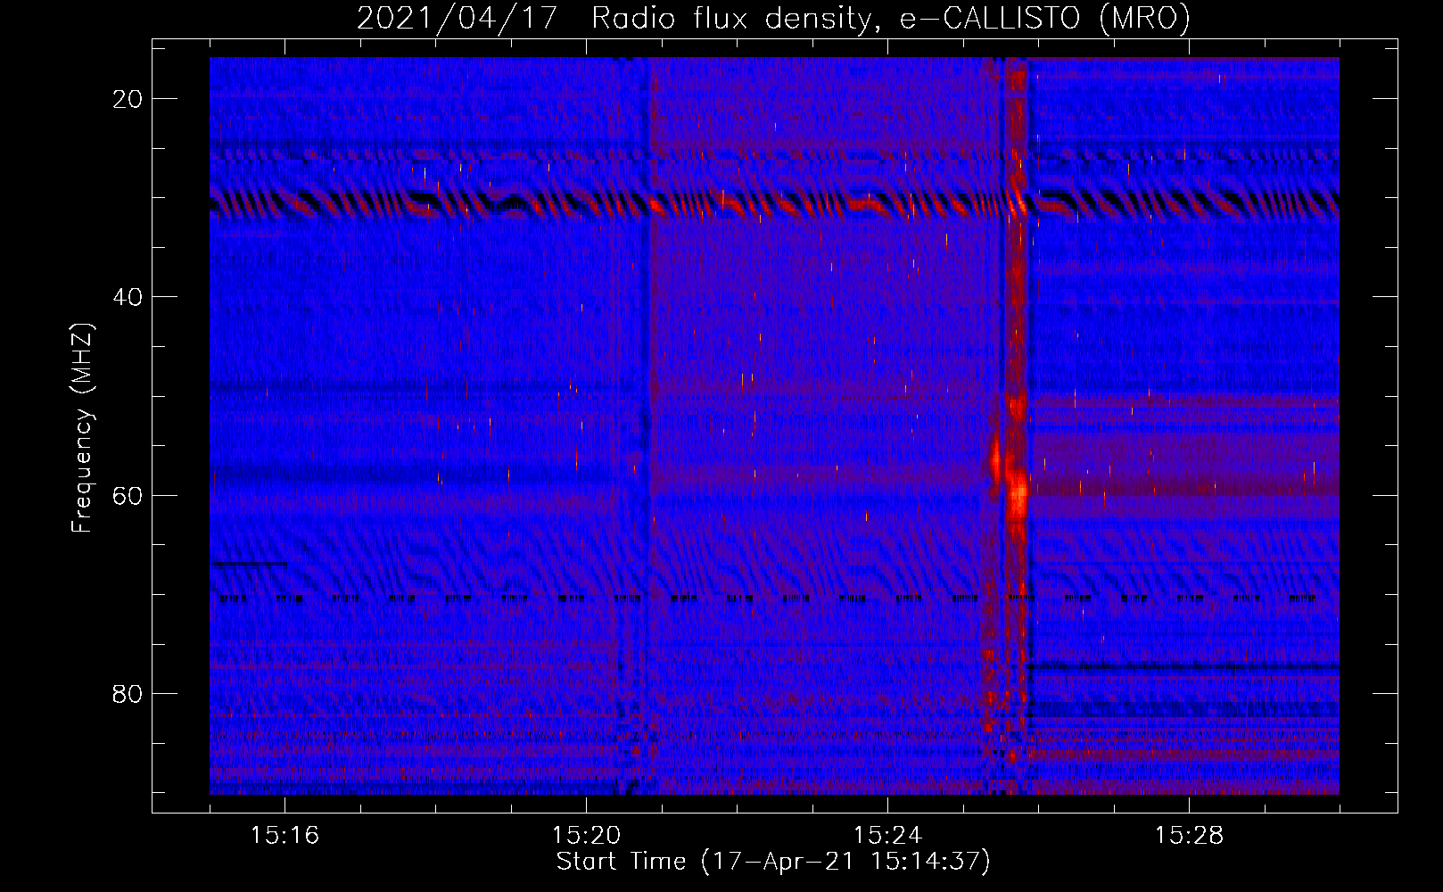Click the time tick label '15:20'
Image resolution: width=1443 pixels, height=892 pixels.
pyautogui.click(x=586, y=836)
